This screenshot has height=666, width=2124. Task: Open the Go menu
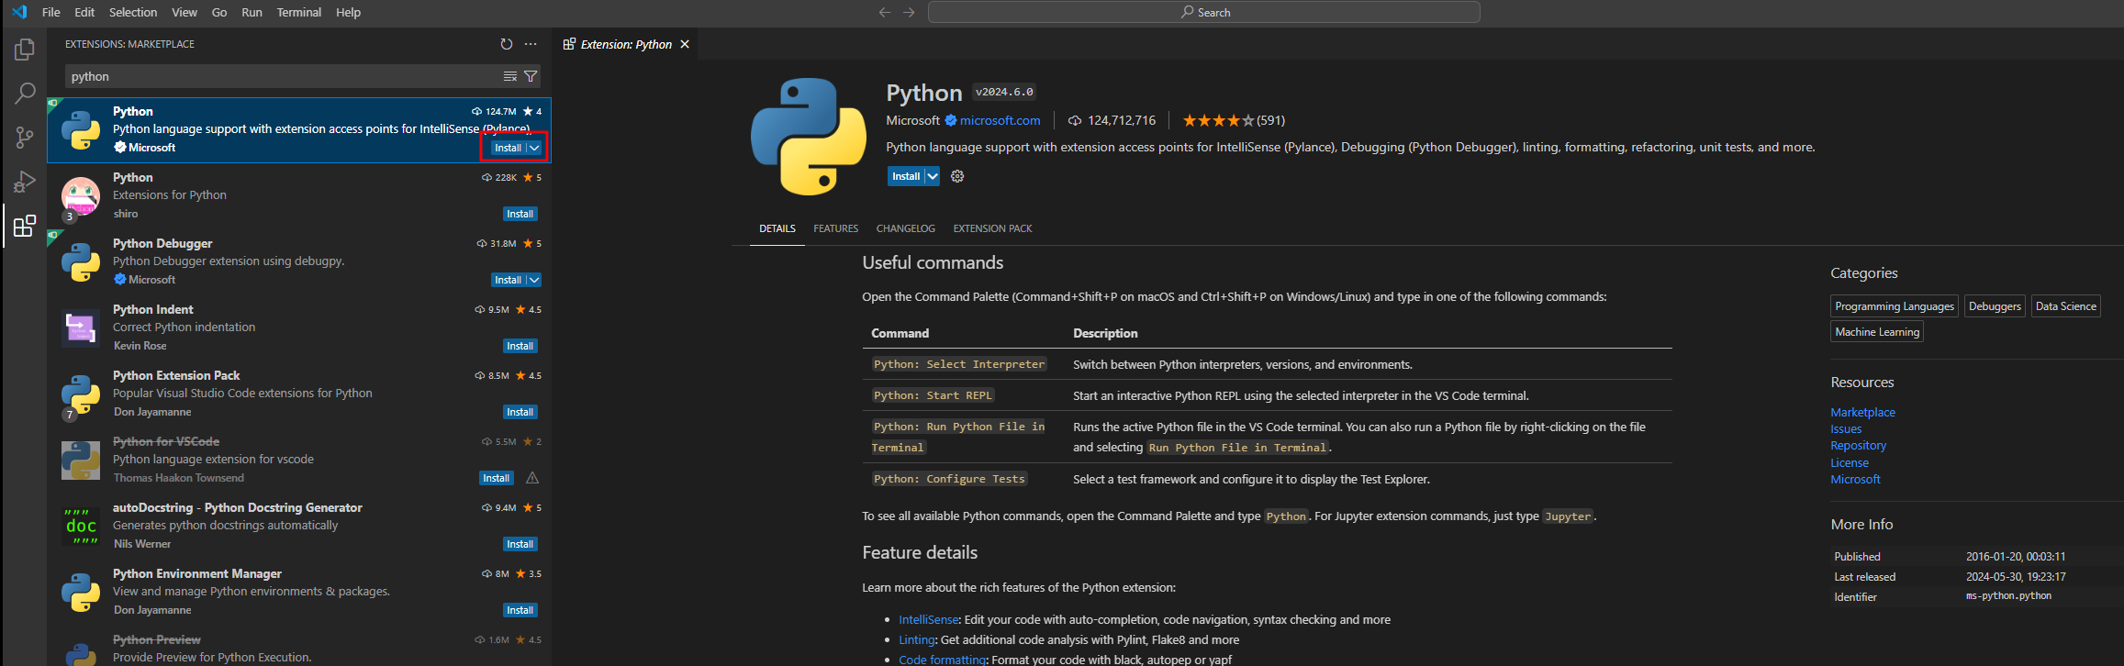point(219,12)
